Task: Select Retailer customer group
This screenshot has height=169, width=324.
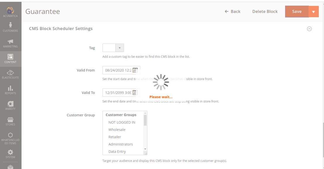Action: tap(115, 137)
